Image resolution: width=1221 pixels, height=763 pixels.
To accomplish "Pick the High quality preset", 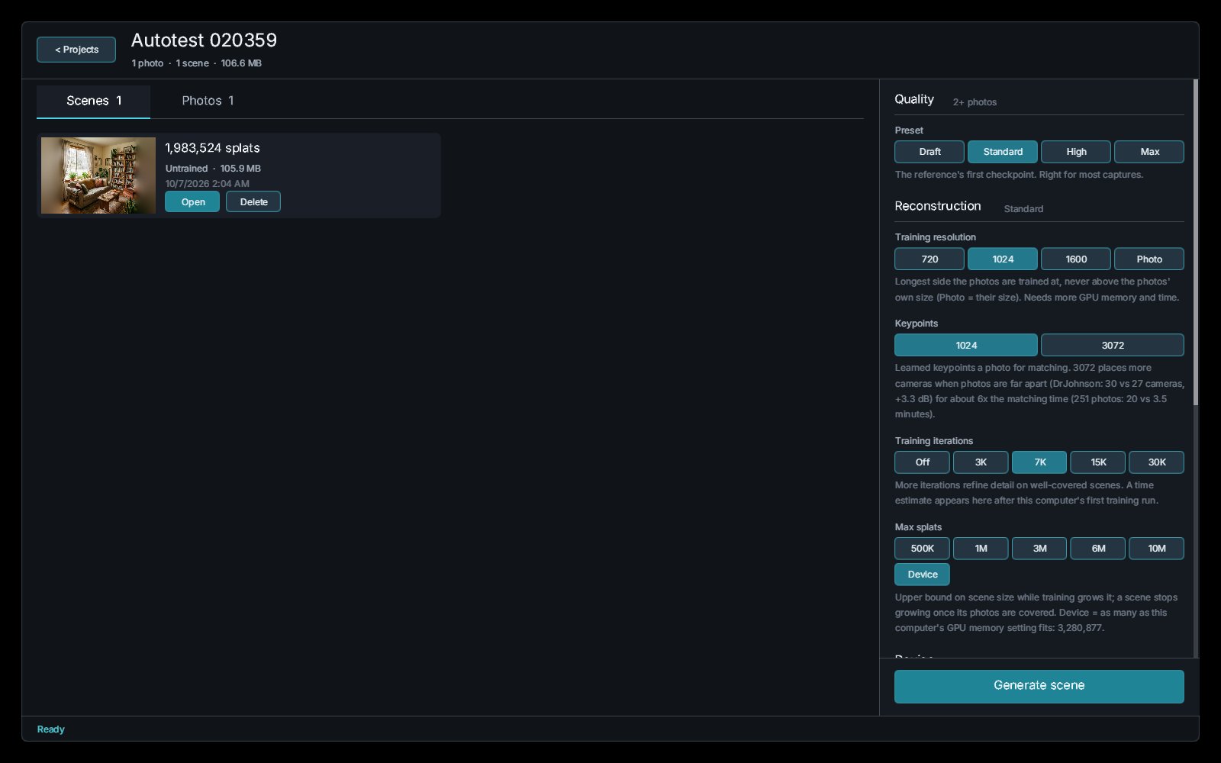I will [1076, 152].
